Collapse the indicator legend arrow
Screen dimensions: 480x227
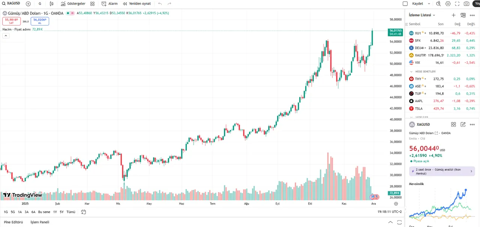[6, 36]
